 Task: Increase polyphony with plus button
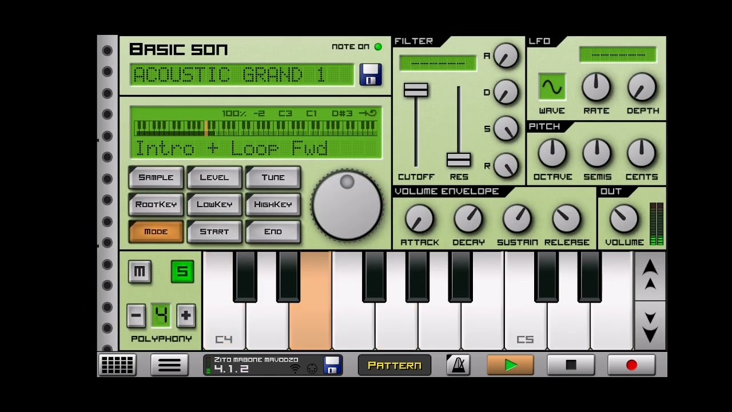185,315
